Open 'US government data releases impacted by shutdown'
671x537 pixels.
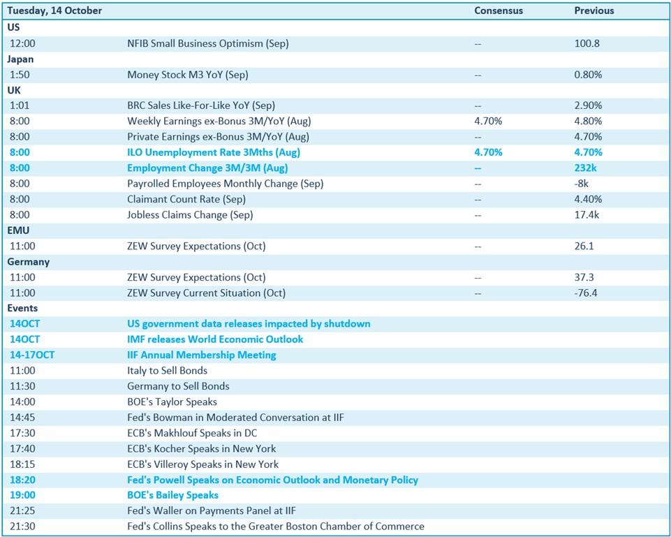point(249,324)
